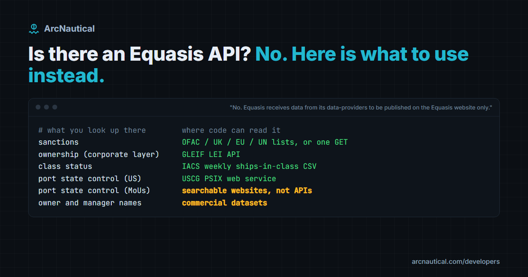Click the "sanctions" row label
Screen dimensions: 528x277
pyautogui.click(x=59, y=142)
